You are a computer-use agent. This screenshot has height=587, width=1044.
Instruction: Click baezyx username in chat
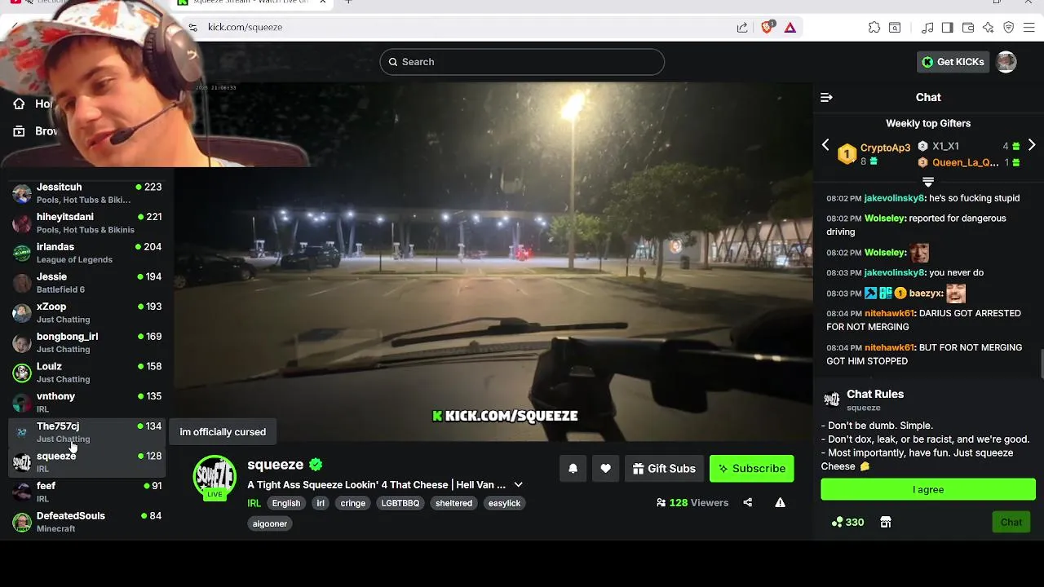tap(925, 293)
